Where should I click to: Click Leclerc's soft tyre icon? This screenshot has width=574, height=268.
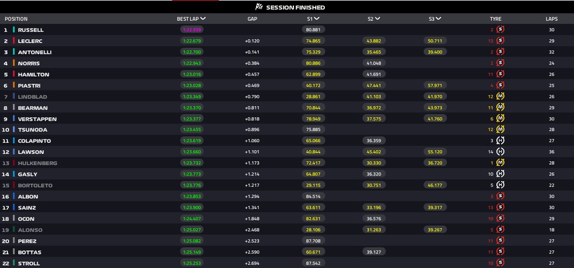click(x=500, y=41)
